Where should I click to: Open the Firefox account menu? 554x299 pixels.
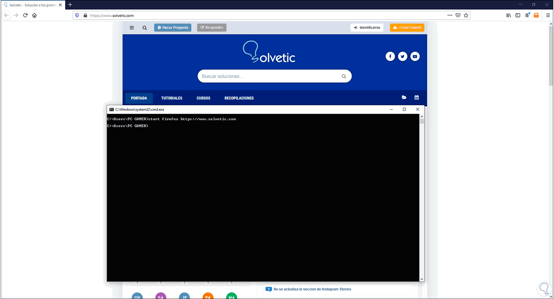click(x=527, y=15)
